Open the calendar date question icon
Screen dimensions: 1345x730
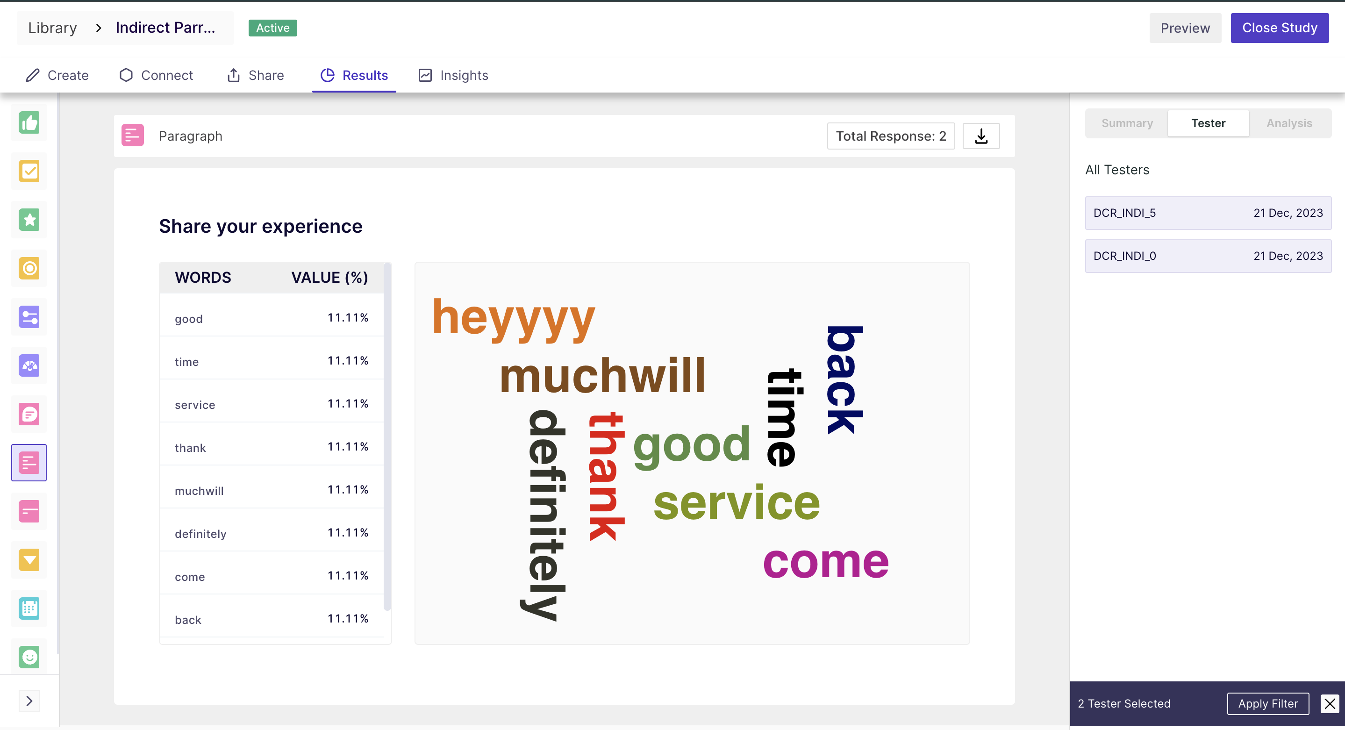pos(29,608)
